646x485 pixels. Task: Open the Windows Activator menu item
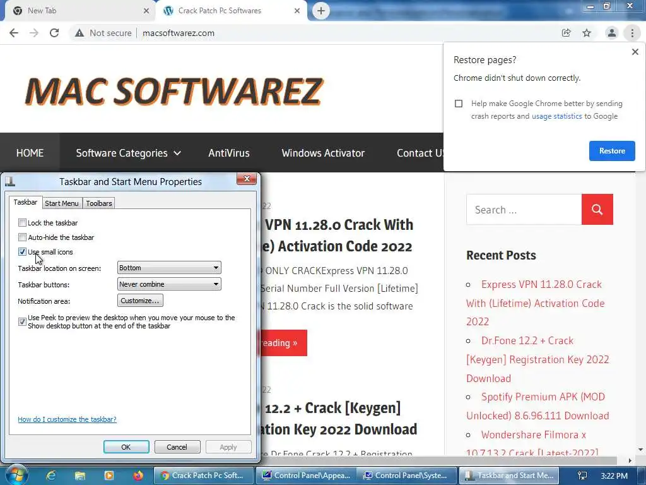click(x=323, y=153)
